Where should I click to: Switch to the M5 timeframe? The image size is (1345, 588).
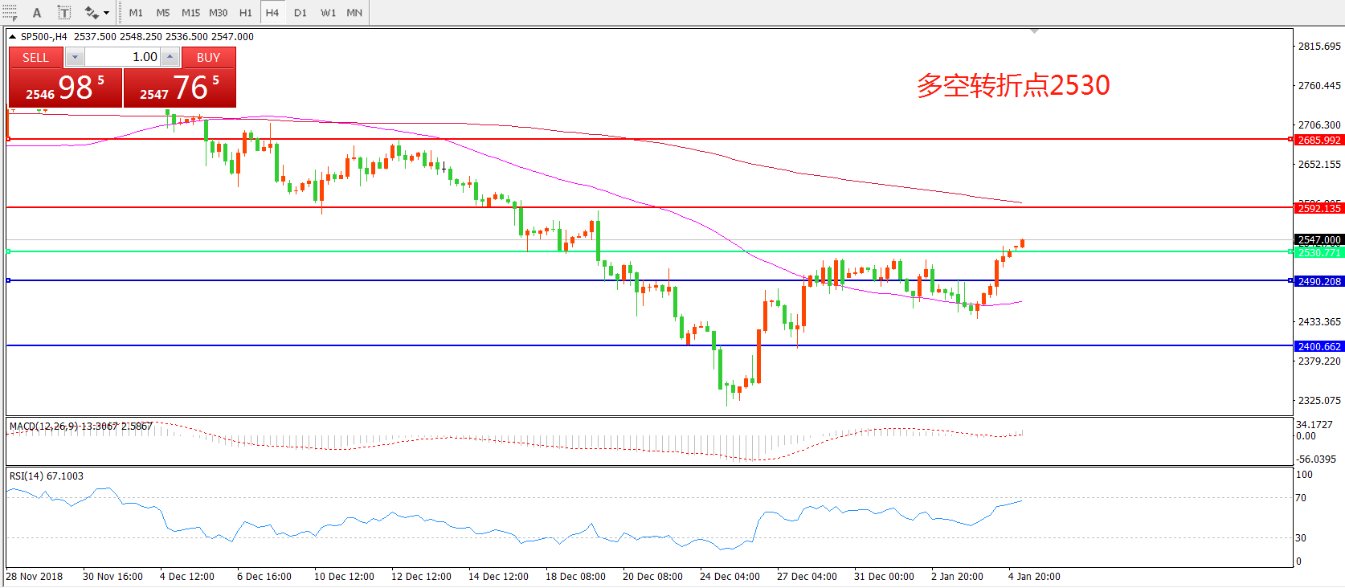pyautogui.click(x=163, y=12)
